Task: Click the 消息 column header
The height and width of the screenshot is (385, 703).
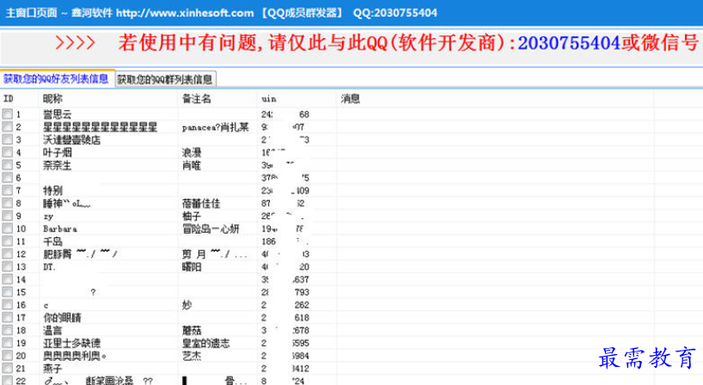Action: pos(494,99)
